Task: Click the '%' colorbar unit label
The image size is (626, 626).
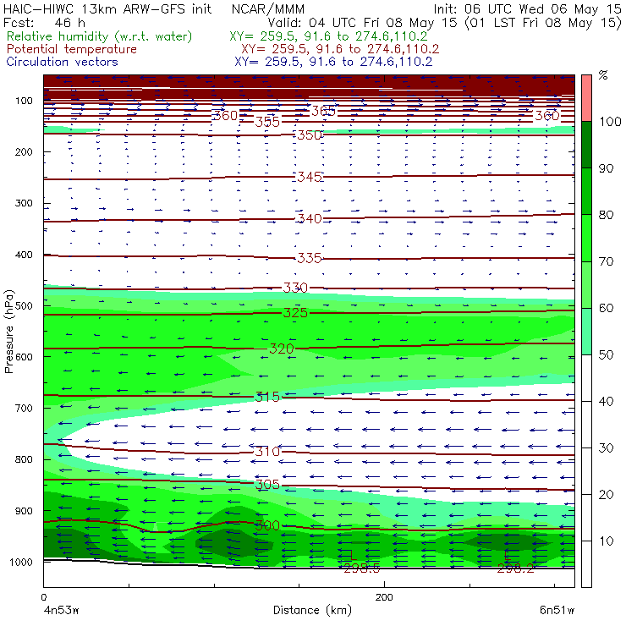Action: (603, 74)
